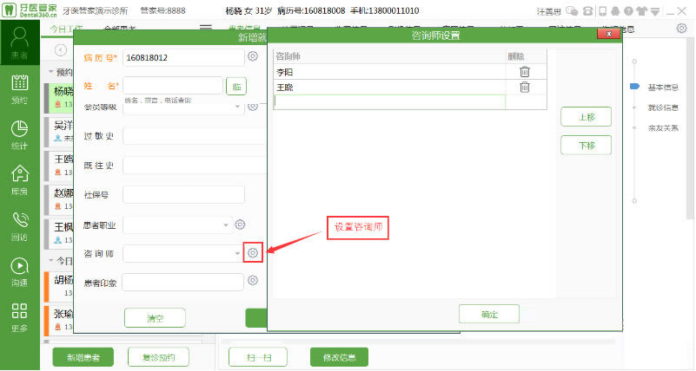Select patient 张瑜 in the patient list
The height and width of the screenshot is (371, 696).
(x=59, y=320)
